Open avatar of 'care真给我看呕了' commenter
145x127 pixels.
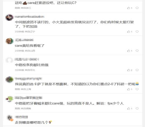(9, 41)
